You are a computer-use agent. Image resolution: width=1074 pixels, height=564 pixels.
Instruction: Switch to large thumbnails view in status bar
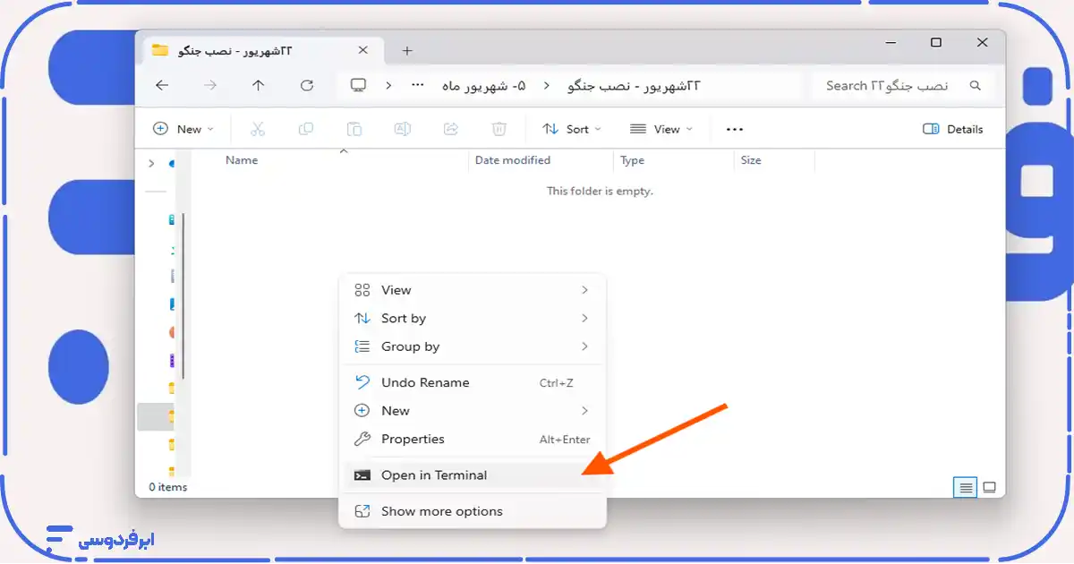990,488
